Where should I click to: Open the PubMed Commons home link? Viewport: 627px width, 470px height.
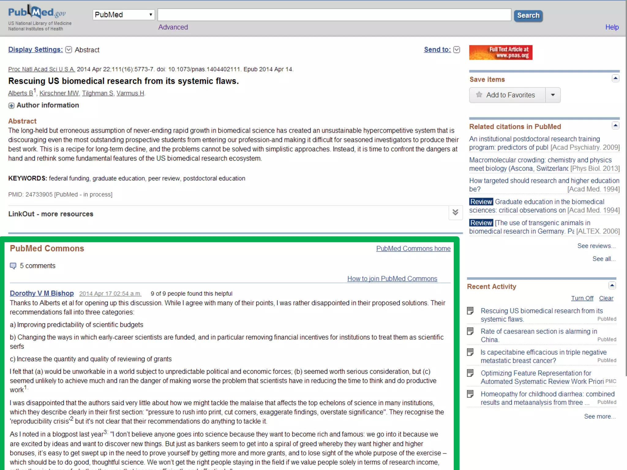point(413,248)
